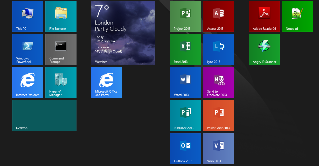
Task: Launch Access 2013 tile
Action: click(x=219, y=16)
